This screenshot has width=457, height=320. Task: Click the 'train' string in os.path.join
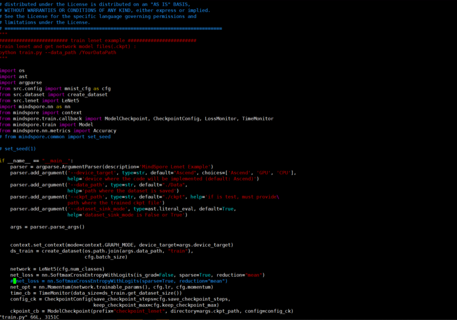(x=178, y=251)
